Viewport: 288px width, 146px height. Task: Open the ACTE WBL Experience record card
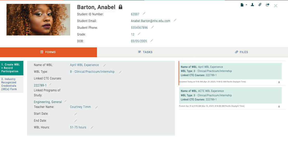[x=230, y=95]
